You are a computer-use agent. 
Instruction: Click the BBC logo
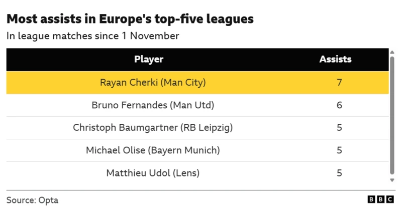pyautogui.click(x=380, y=199)
